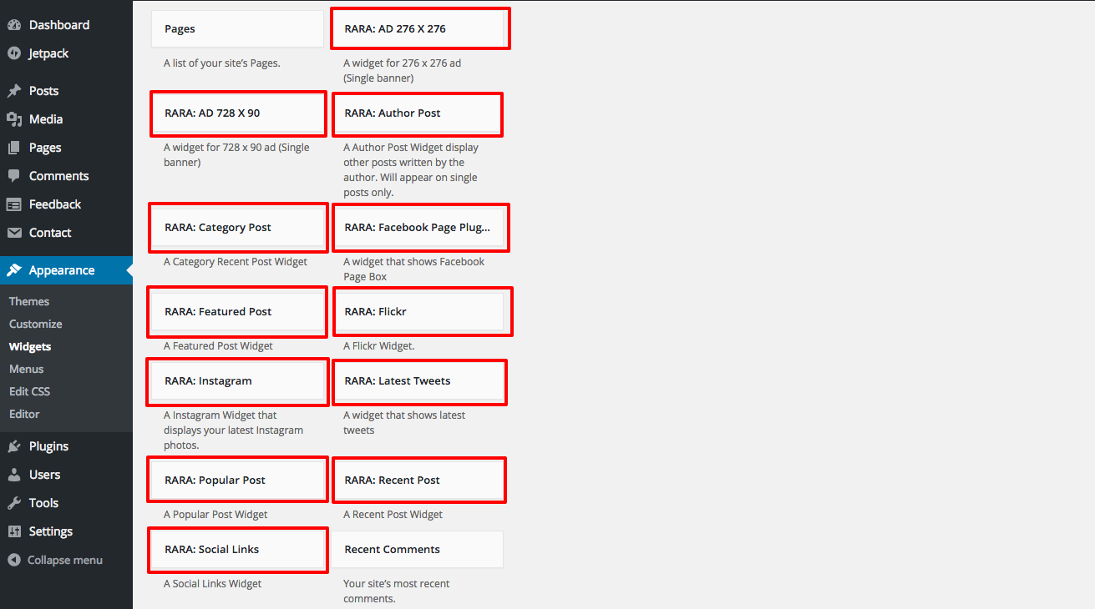1095x609 pixels.
Task: Open the Posts menu item
Action: [66, 91]
